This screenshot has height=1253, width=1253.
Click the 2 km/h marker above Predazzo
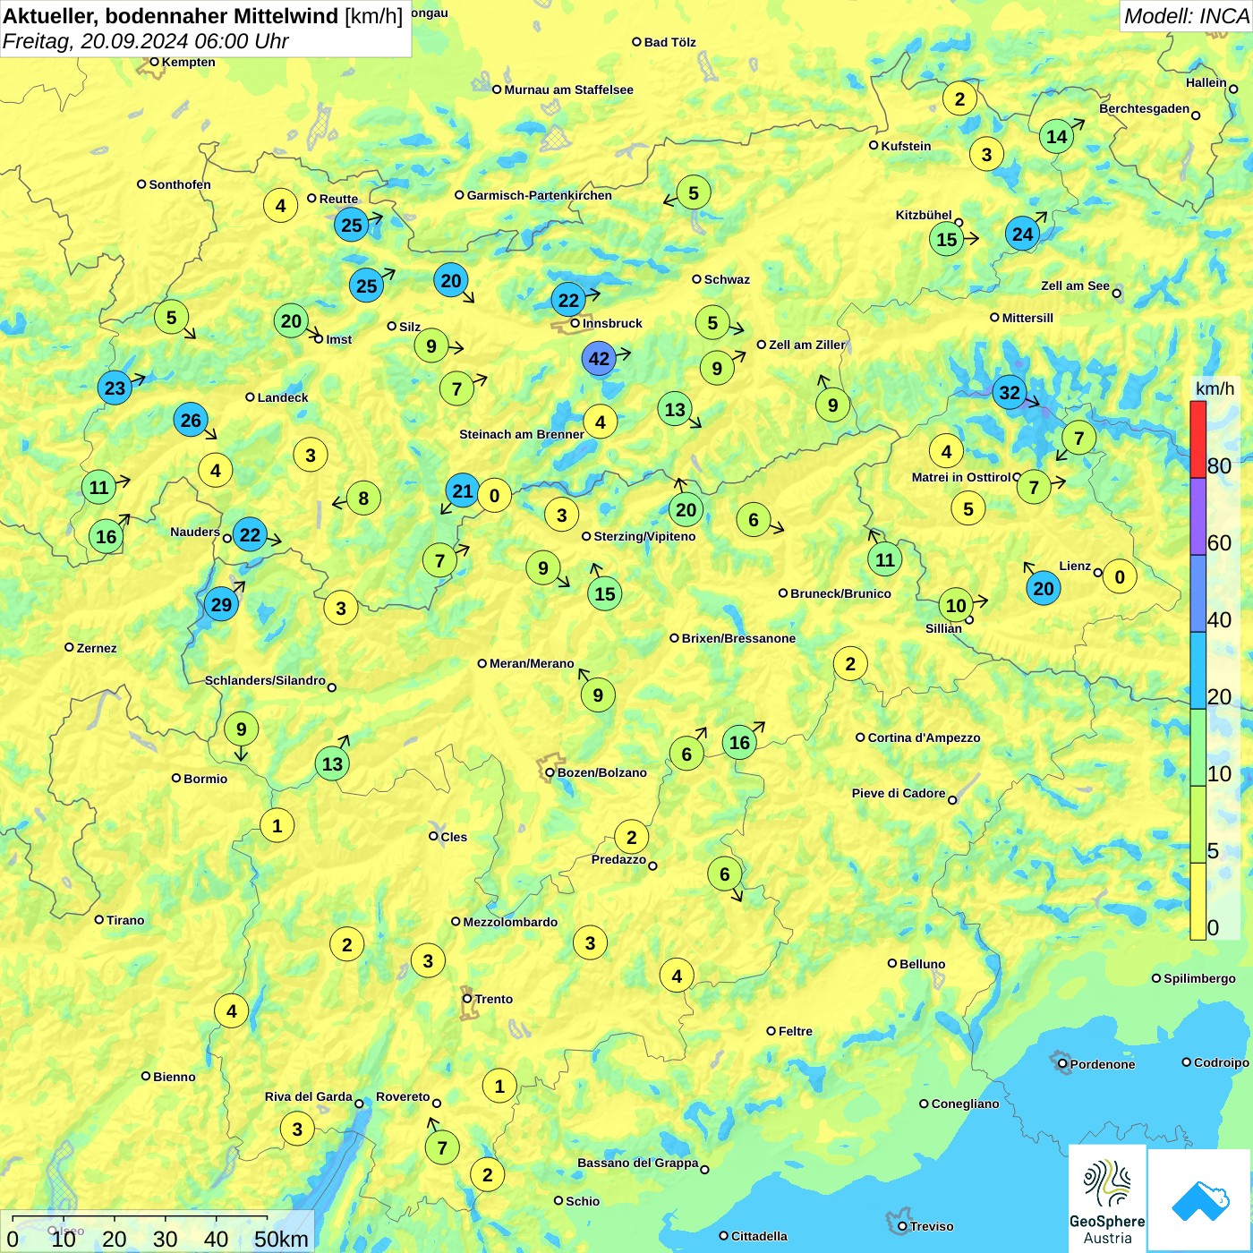(632, 837)
